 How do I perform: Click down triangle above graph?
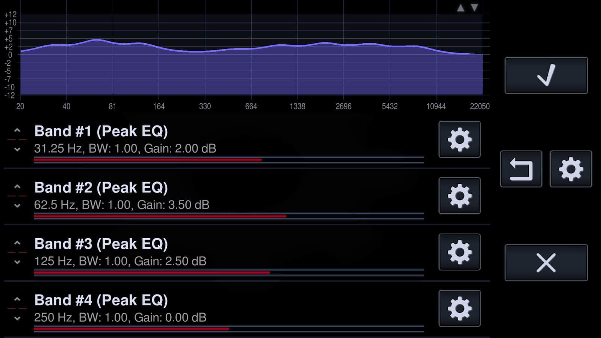(x=474, y=8)
